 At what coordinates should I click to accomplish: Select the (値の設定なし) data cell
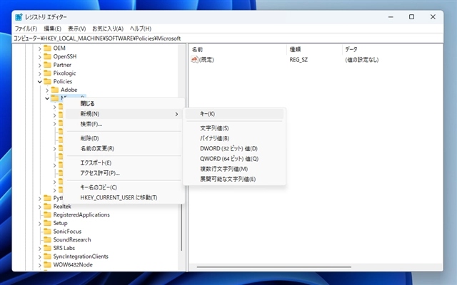click(362, 60)
